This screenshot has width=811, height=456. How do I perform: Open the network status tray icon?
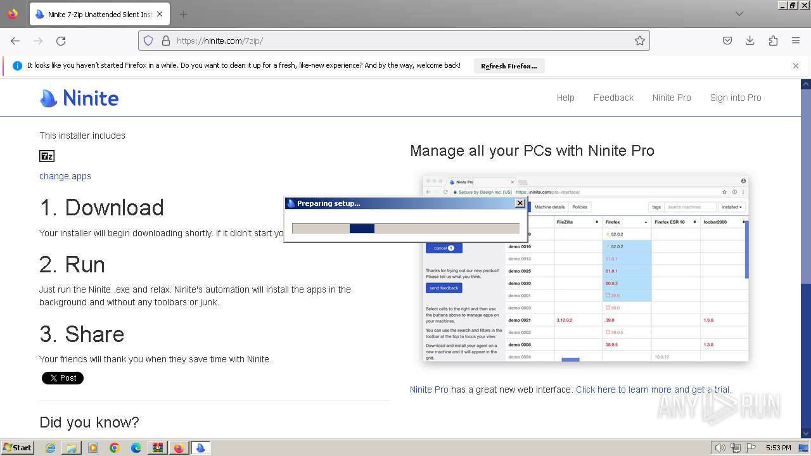[736, 448]
